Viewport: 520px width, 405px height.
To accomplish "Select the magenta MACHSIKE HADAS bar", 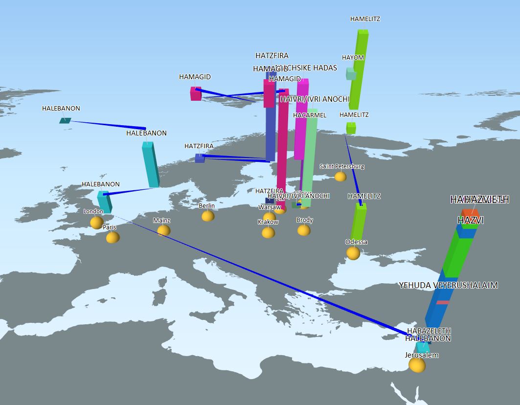I will 301,119.
